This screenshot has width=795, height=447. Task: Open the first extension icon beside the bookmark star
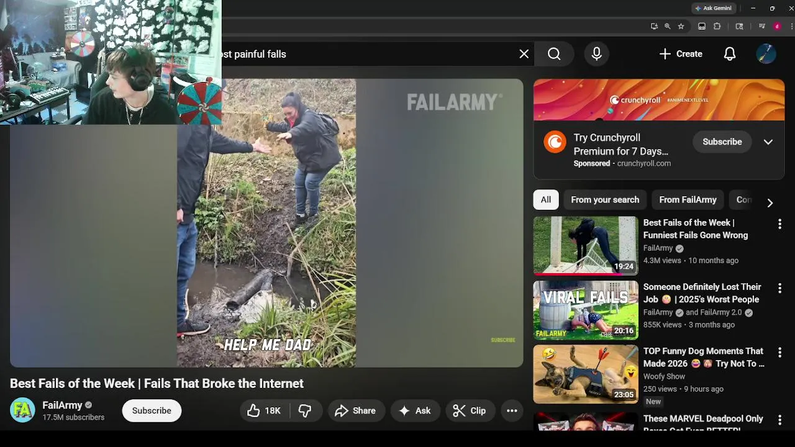702,26
